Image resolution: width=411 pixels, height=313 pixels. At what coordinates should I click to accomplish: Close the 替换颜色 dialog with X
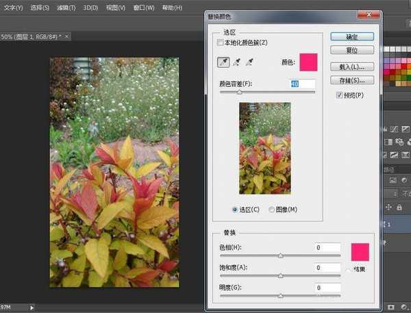pos(369,14)
